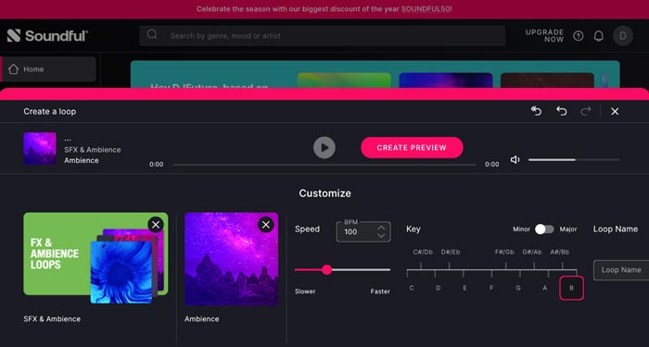Click the 'Slower' label
The height and width of the screenshot is (347, 649).
pos(305,291)
